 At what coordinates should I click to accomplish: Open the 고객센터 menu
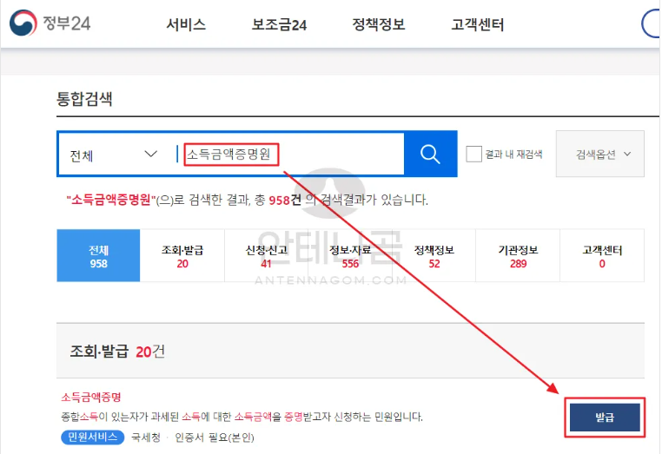[x=477, y=24]
